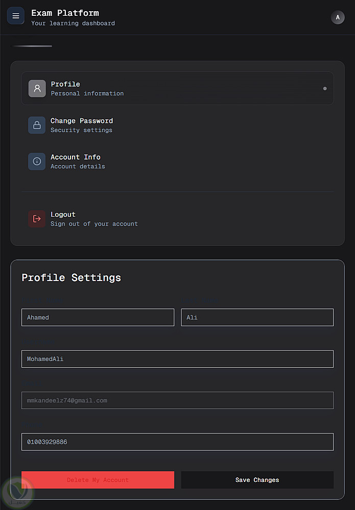Click the Change Password lock icon

coord(37,125)
